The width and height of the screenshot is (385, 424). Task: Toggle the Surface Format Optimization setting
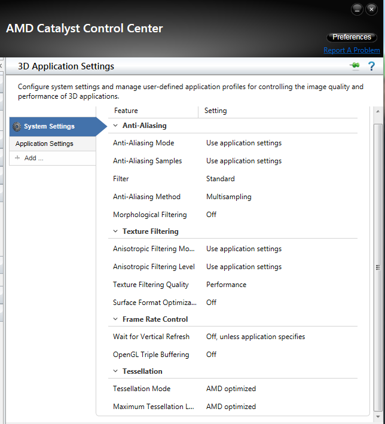pos(211,302)
